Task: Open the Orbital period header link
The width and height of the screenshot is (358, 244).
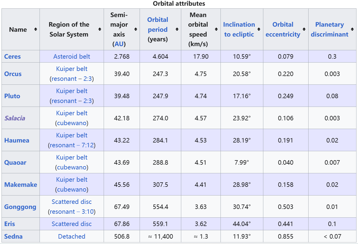Action: pyautogui.click(x=158, y=25)
